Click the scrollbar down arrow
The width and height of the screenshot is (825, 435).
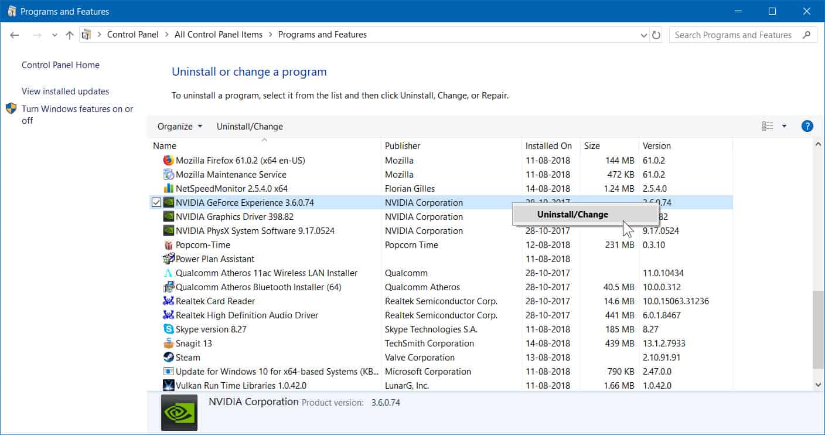818,385
